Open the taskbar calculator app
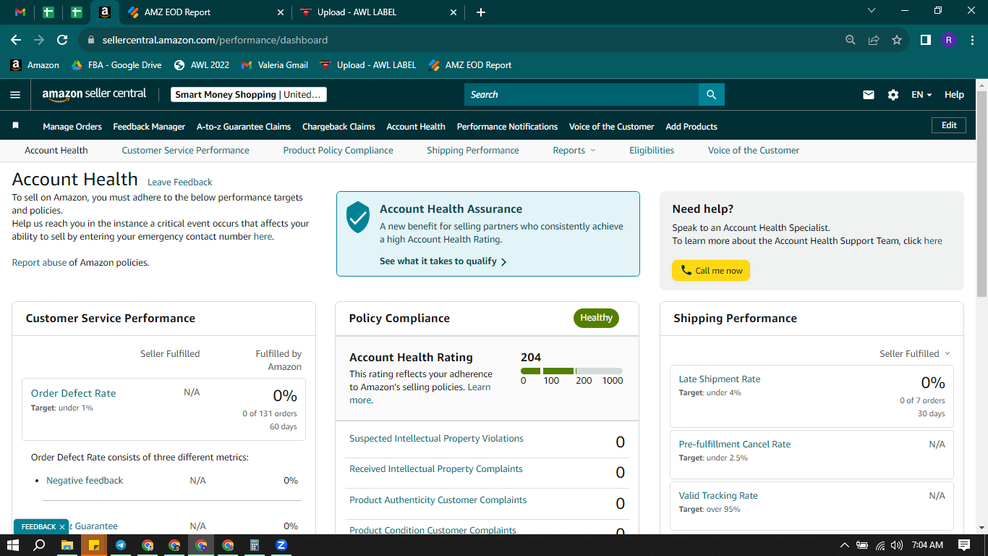Viewport: 988px width, 556px height. (254, 545)
